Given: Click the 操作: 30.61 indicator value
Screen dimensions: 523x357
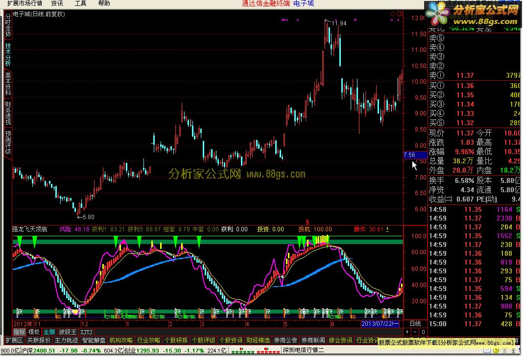Looking at the screenshot, I should (369, 229).
